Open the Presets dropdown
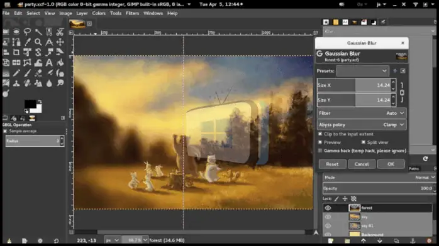Viewport: 439px width, 246px height. [x=362, y=71]
